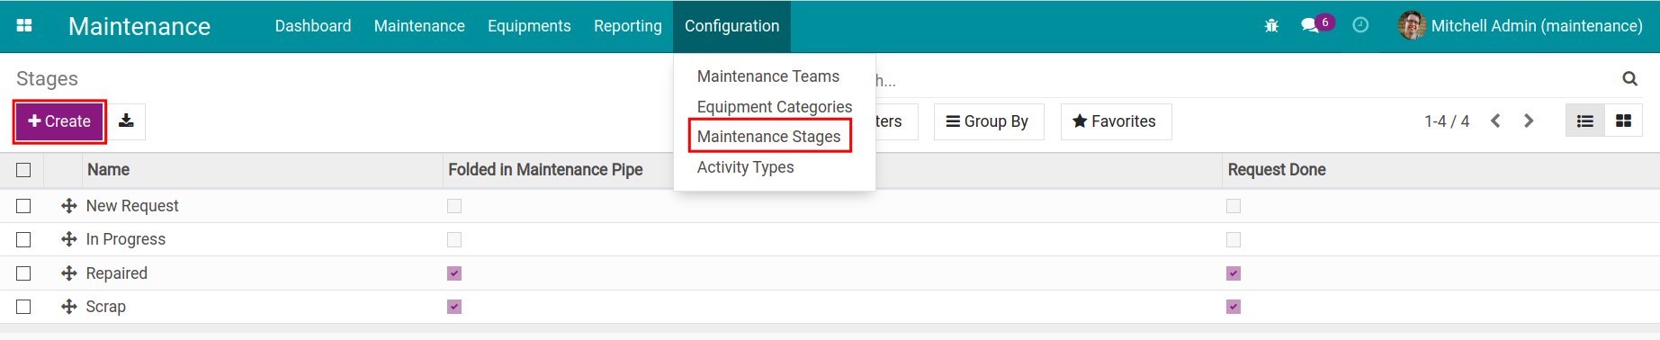
Task: Open the Group By dropdown
Action: [x=989, y=121]
